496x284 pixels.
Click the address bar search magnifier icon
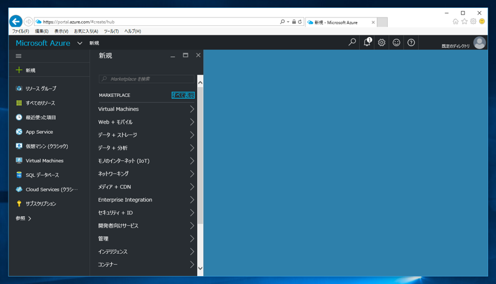pyautogui.click(x=282, y=22)
